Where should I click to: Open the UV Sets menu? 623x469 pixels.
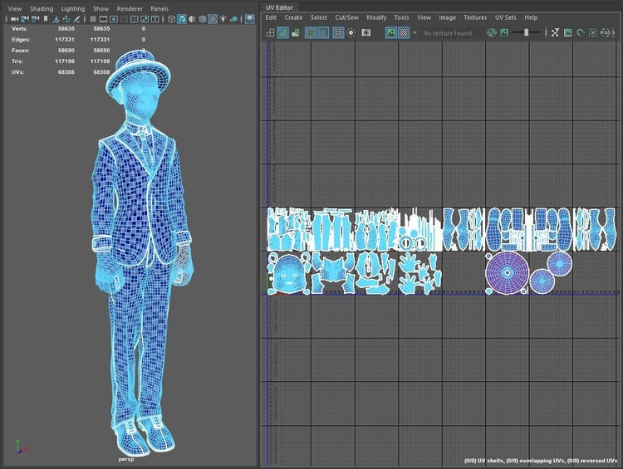pyautogui.click(x=505, y=17)
